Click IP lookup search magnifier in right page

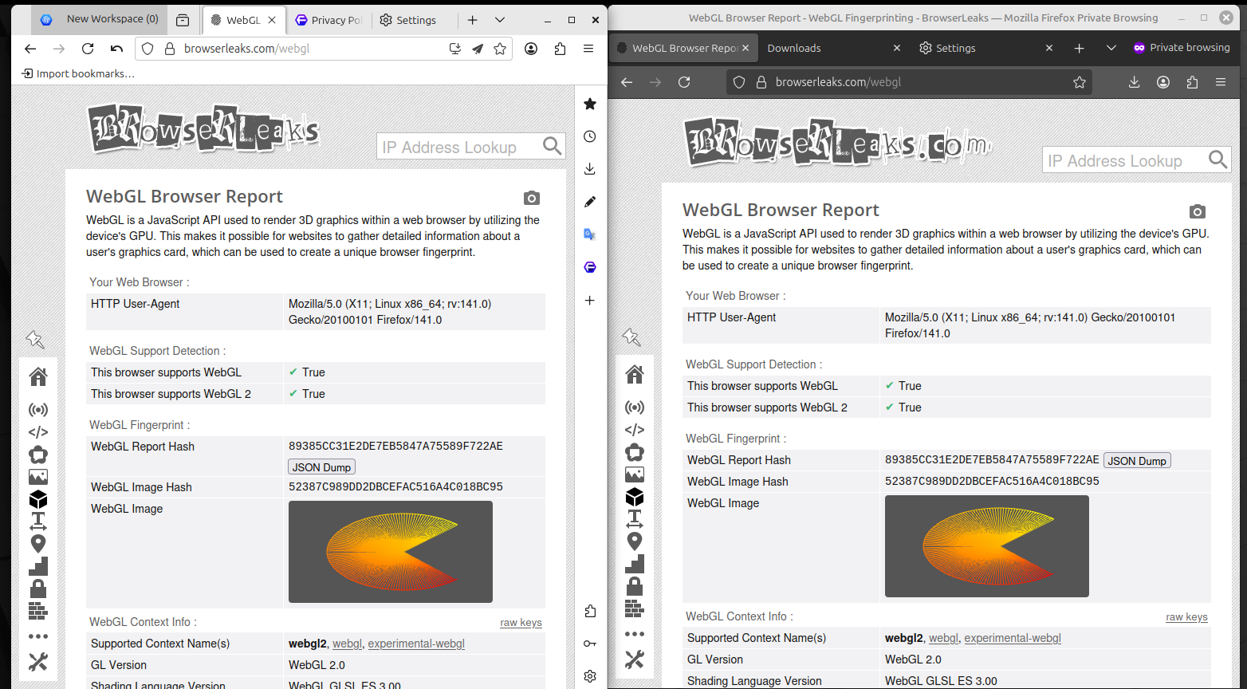click(1218, 159)
